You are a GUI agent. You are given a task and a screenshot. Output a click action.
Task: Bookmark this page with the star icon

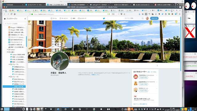[124, 14]
